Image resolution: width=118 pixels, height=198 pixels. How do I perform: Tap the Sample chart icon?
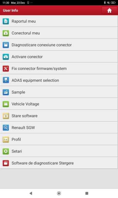[x=6, y=92]
